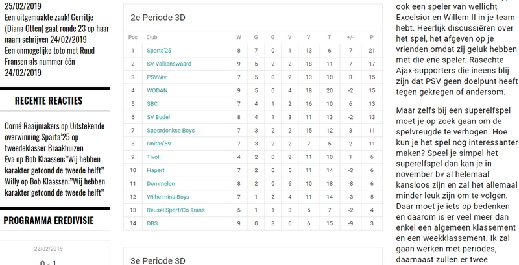The height and width of the screenshot is (265, 519).
Task: Open Wilhelmina Boys club page
Action: pos(168,196)
